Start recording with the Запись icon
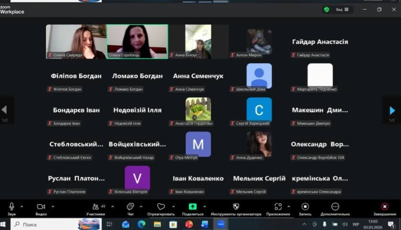 (305, 207)
